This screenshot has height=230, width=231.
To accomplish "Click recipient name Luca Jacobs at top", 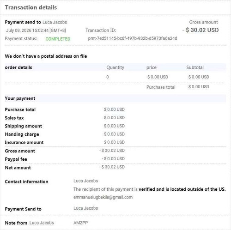I will point(55,22).
